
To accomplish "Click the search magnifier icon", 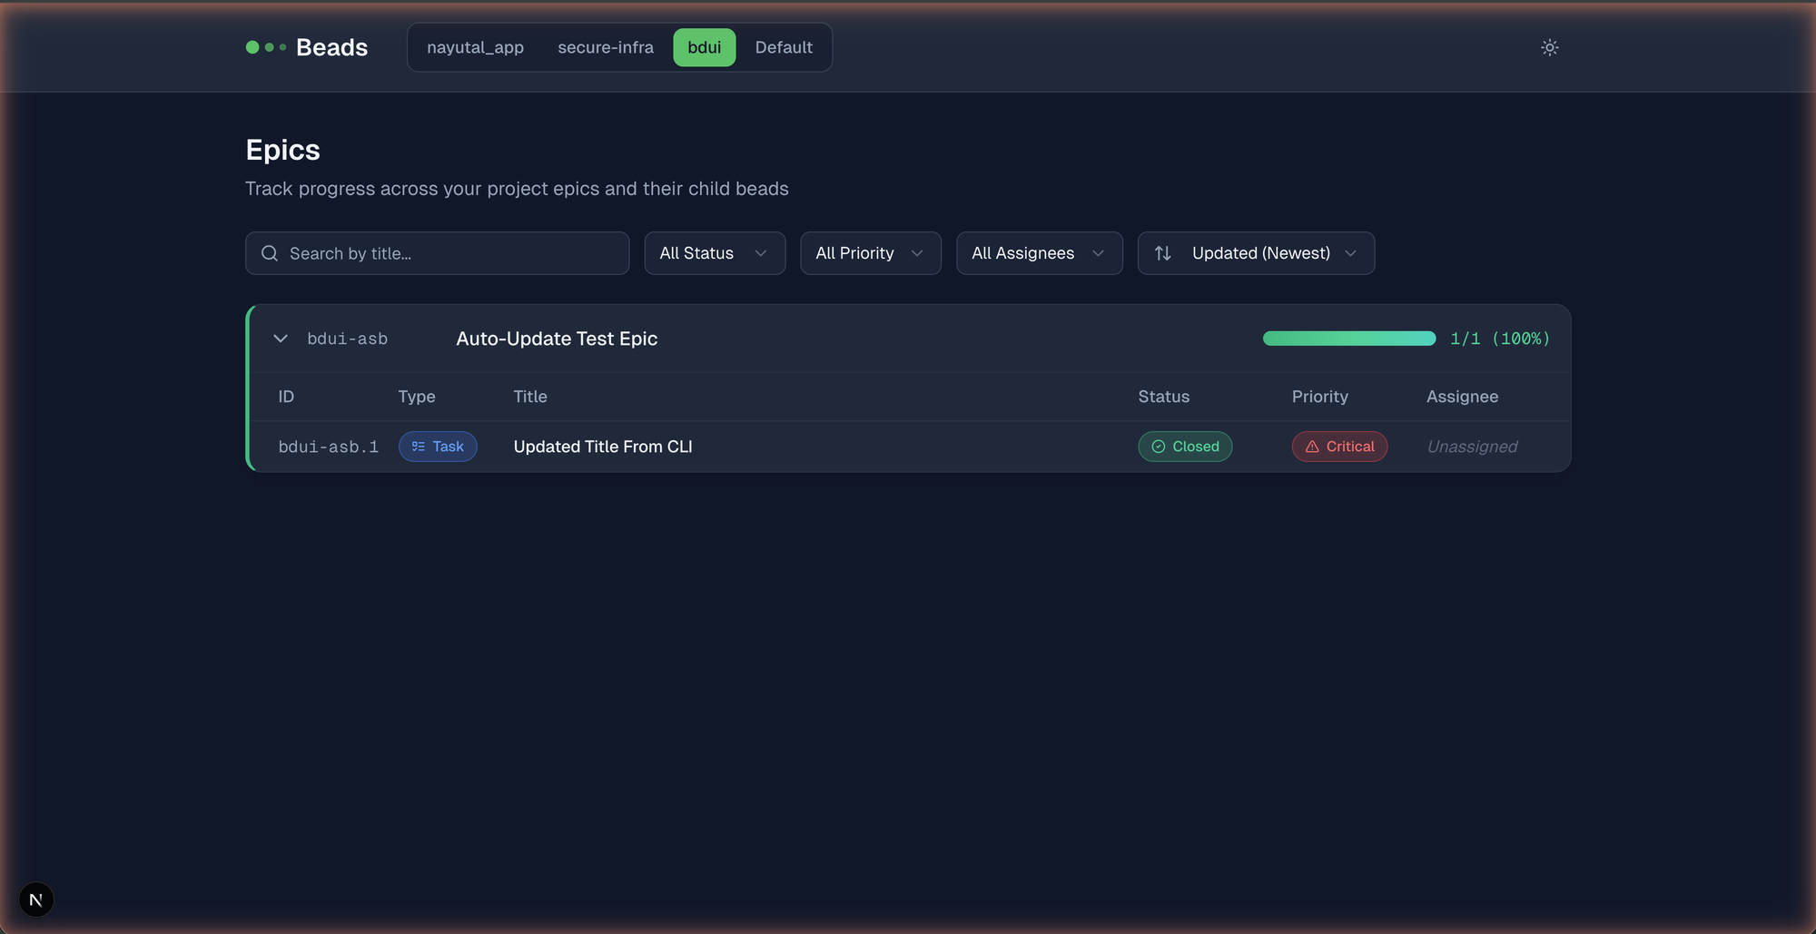I will (270, 253).
